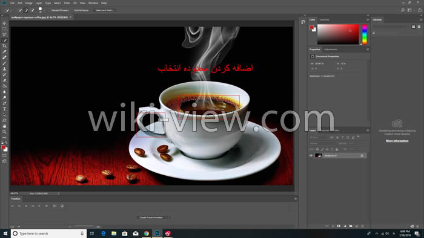Select the Eyedropper tool
The height and width of the screenshot is (238, 424).
click(x=4, y=52)
